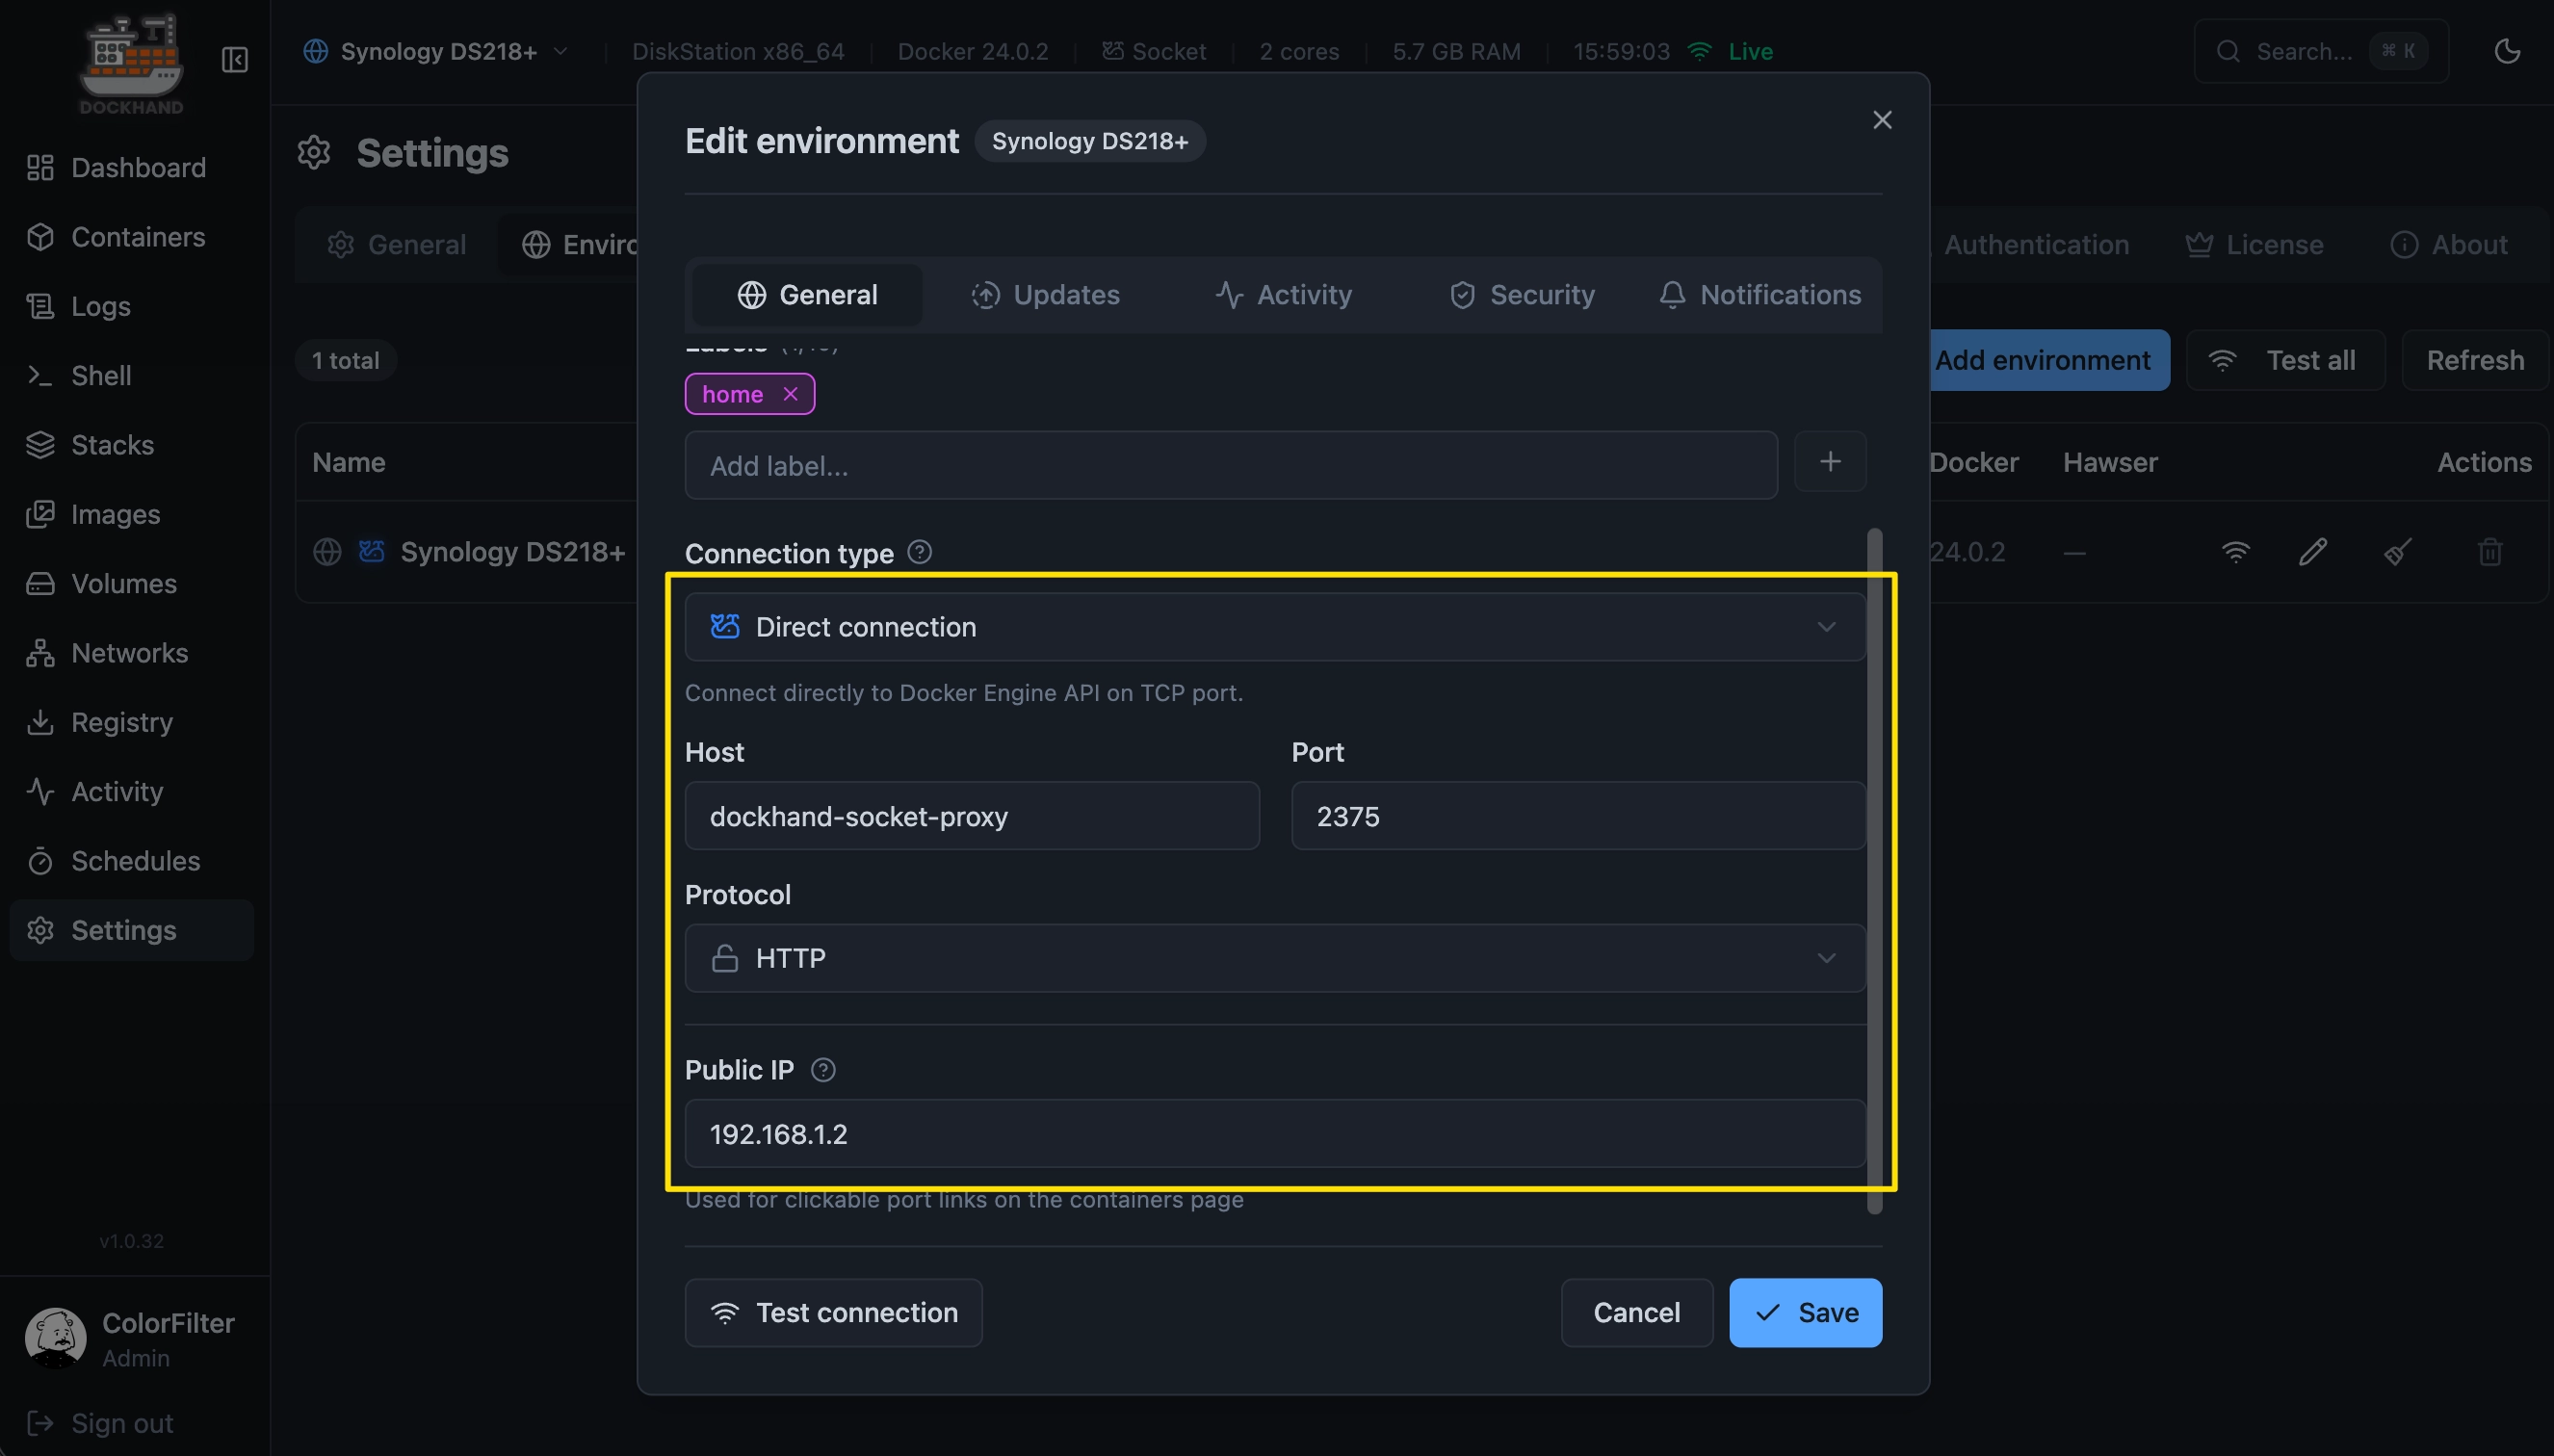Image resolution: width=2554 pixels, height=1456 pixels.
Task: Click the header Search box
Action: 2321,51
